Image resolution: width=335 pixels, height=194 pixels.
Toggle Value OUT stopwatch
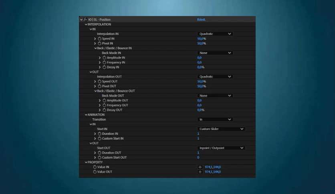[x=95, y=172]
